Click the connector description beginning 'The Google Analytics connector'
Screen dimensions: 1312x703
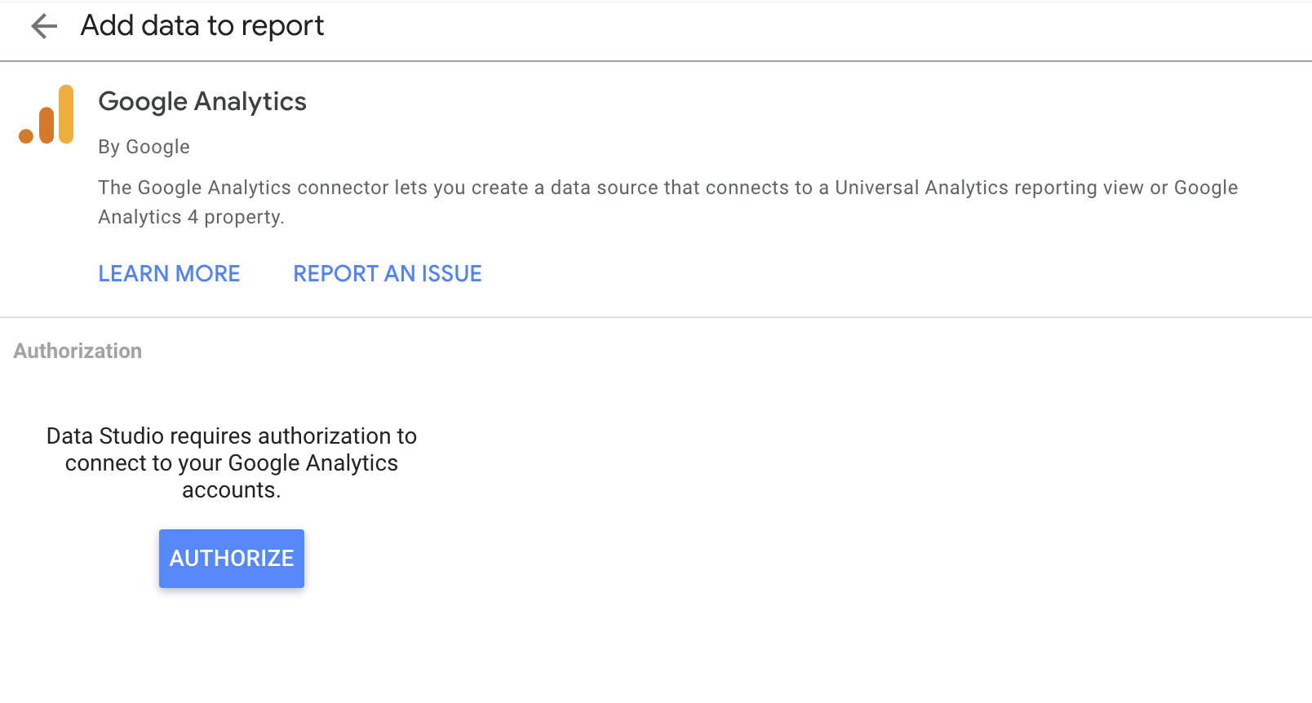(667, 202)
